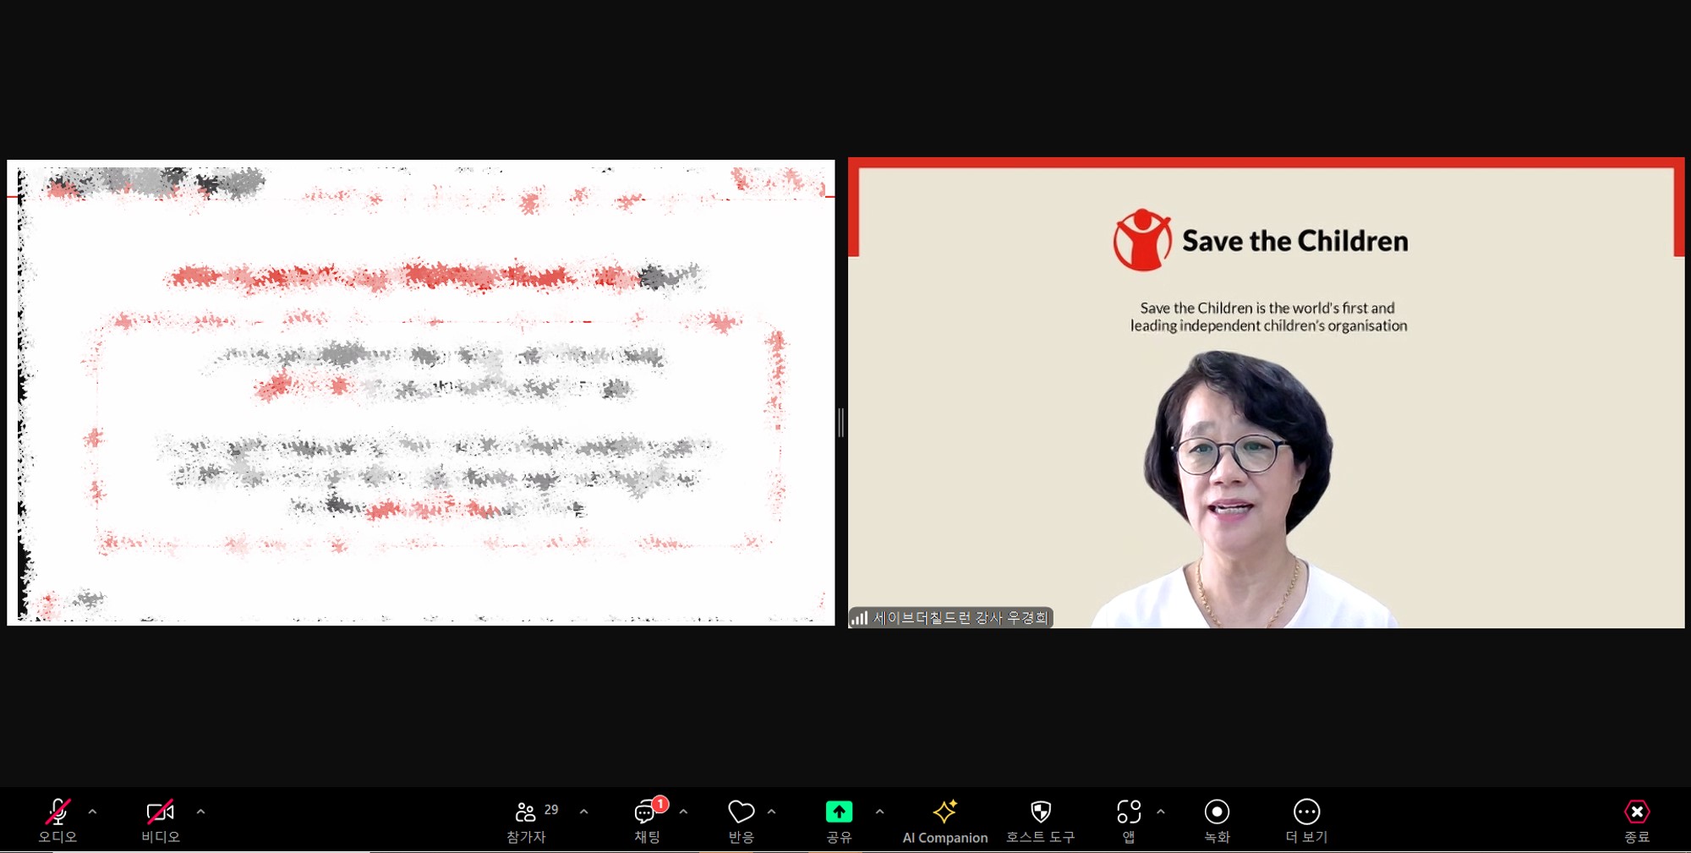This screenshot has height=853, width=1691.
Task: Select the speaker video tile
Action: 1267,392
